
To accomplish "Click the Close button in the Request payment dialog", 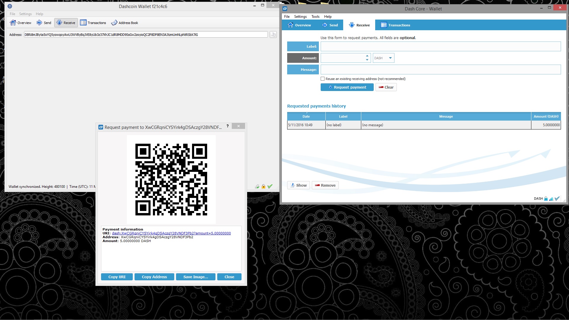I will (229, 277).
